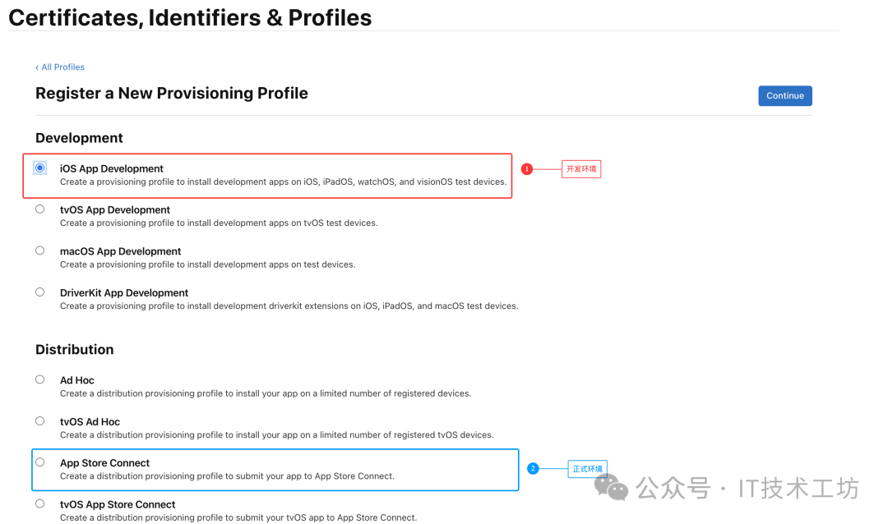The width and height of the screenshot is (888, 524).
Task: Click the blue 正式环境 annotation label
Action: [587, 469]
